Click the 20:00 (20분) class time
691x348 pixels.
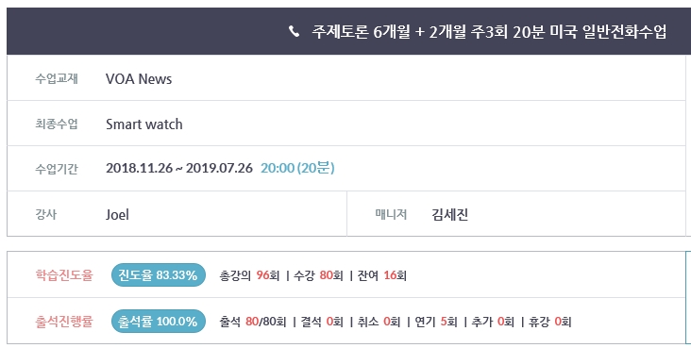click(x=297, y=168)
